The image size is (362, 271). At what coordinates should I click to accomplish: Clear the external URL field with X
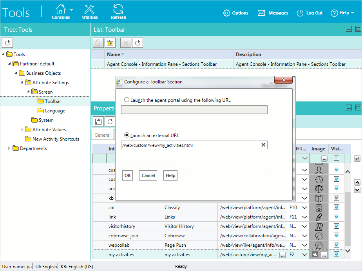click(263, 145)
